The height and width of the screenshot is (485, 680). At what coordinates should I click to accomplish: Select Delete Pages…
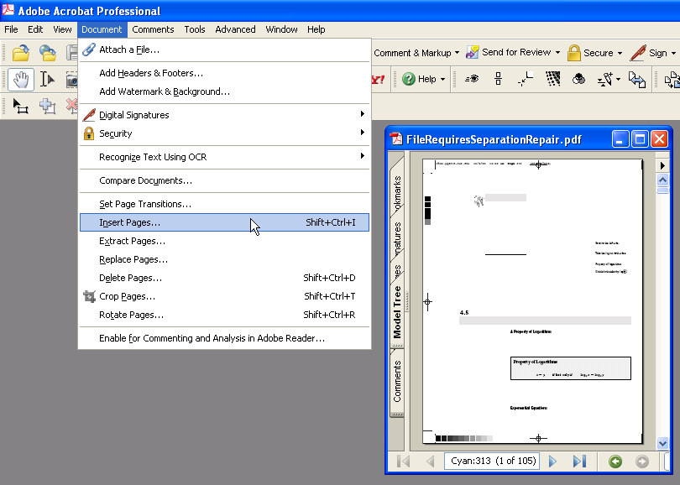[x=225, y=278]
